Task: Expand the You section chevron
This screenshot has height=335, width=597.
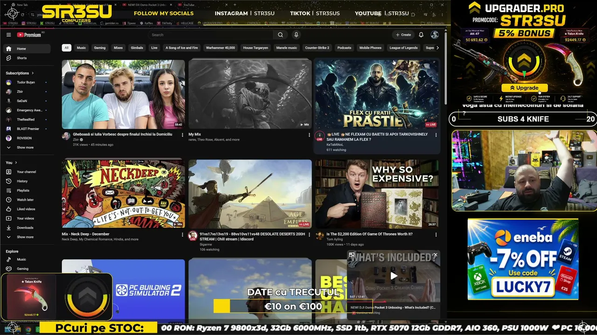Action: (x=16, y=162)
